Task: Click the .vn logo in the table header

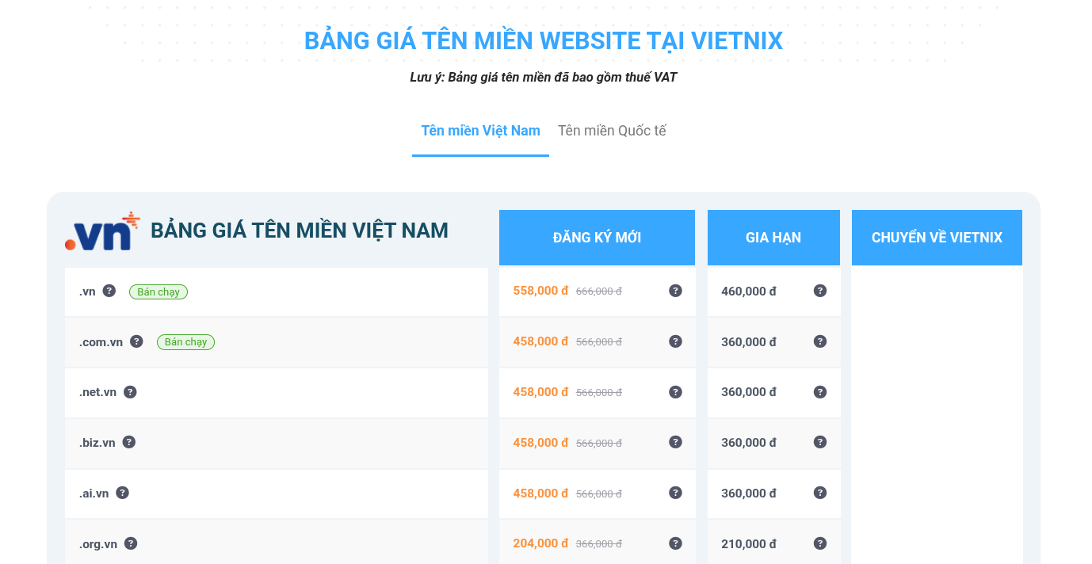Action: click(x=102, y=231)
